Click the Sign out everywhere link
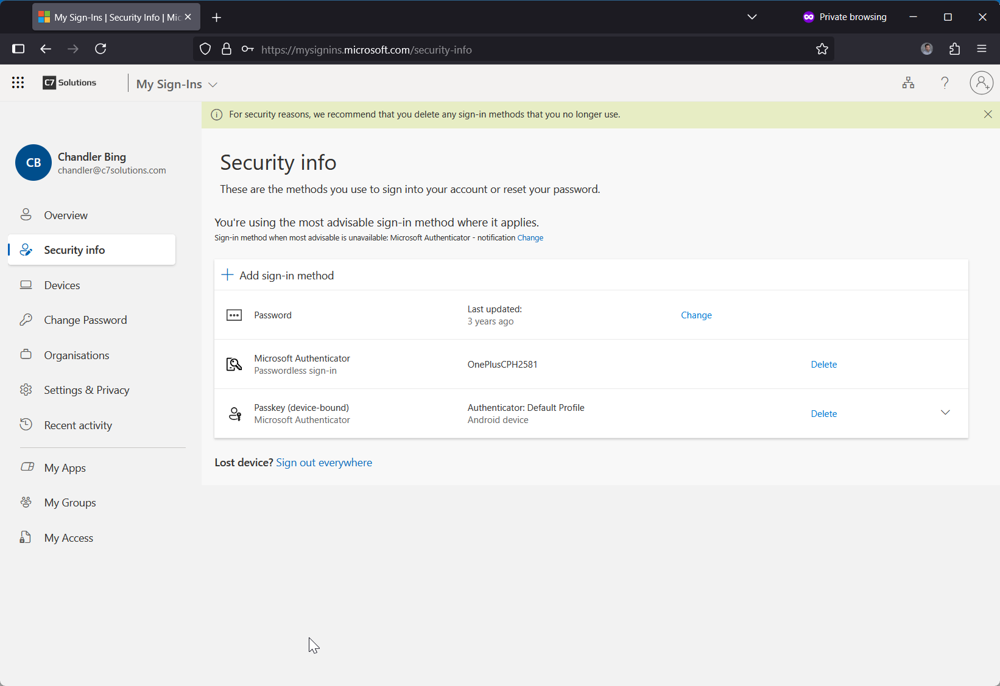This screenshot has height=686, width=1000. pos(324,463)
